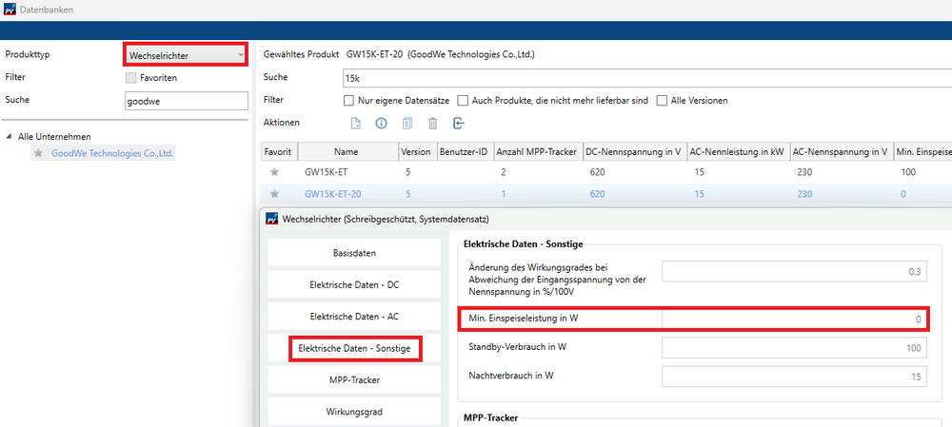Open the Produkttyp Wechselrichter dropdown
The height and width of the screenshot is (427, 952).
coord(186,55)
